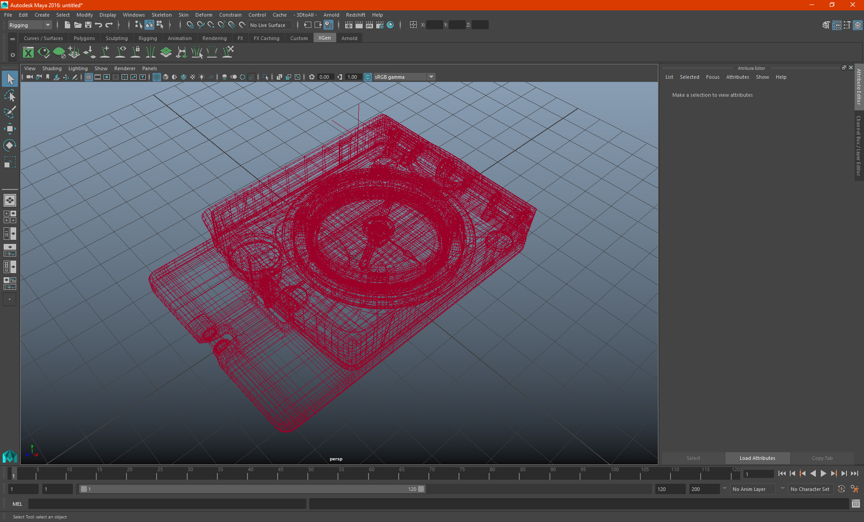
Task: Click the Load Attributes button
Action: click(x=757, y=458)
